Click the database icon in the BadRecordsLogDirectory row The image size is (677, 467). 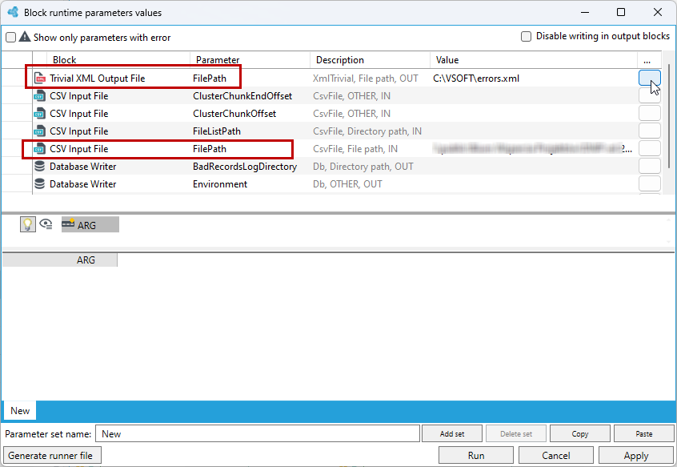coord(40,167)
